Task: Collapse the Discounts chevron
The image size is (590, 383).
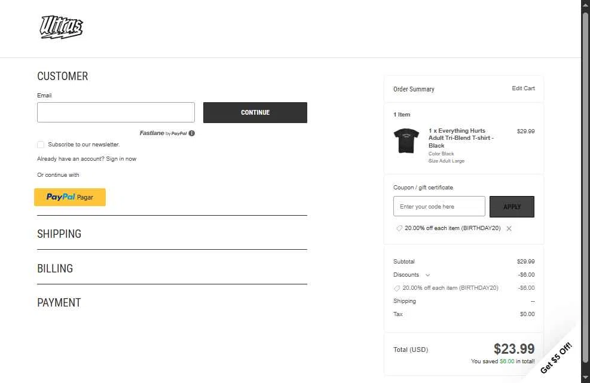Action: 427,275
